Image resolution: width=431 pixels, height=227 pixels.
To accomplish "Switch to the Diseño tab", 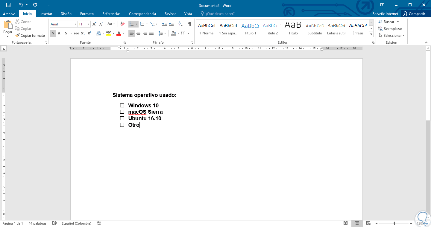I will (66, 14).
